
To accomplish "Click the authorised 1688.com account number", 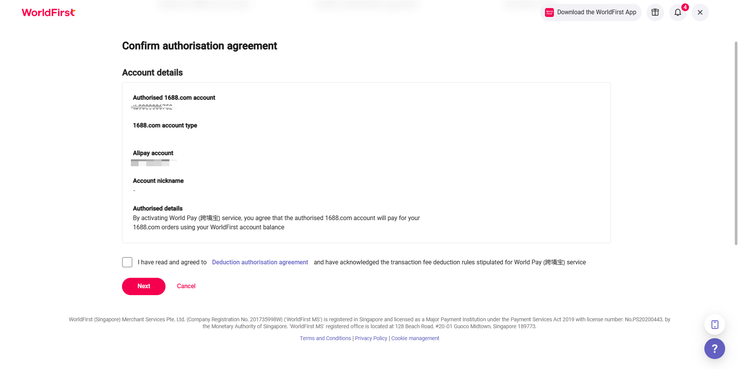I will [153, 107].
